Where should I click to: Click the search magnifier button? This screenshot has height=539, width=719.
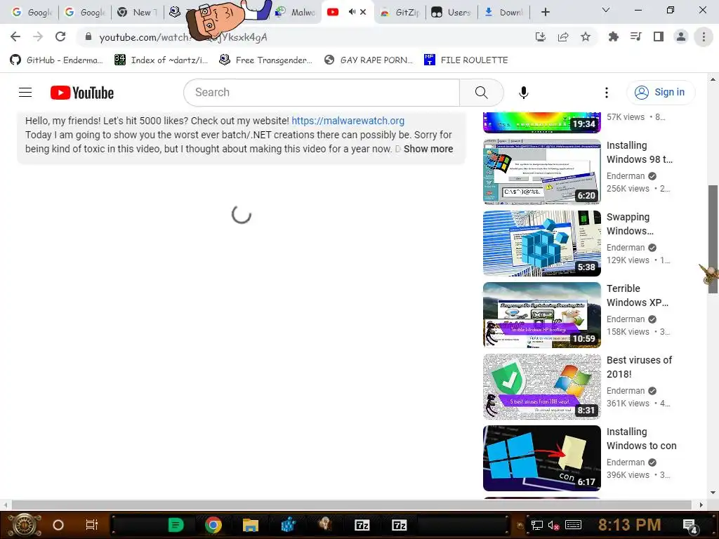tap(482, 93)
